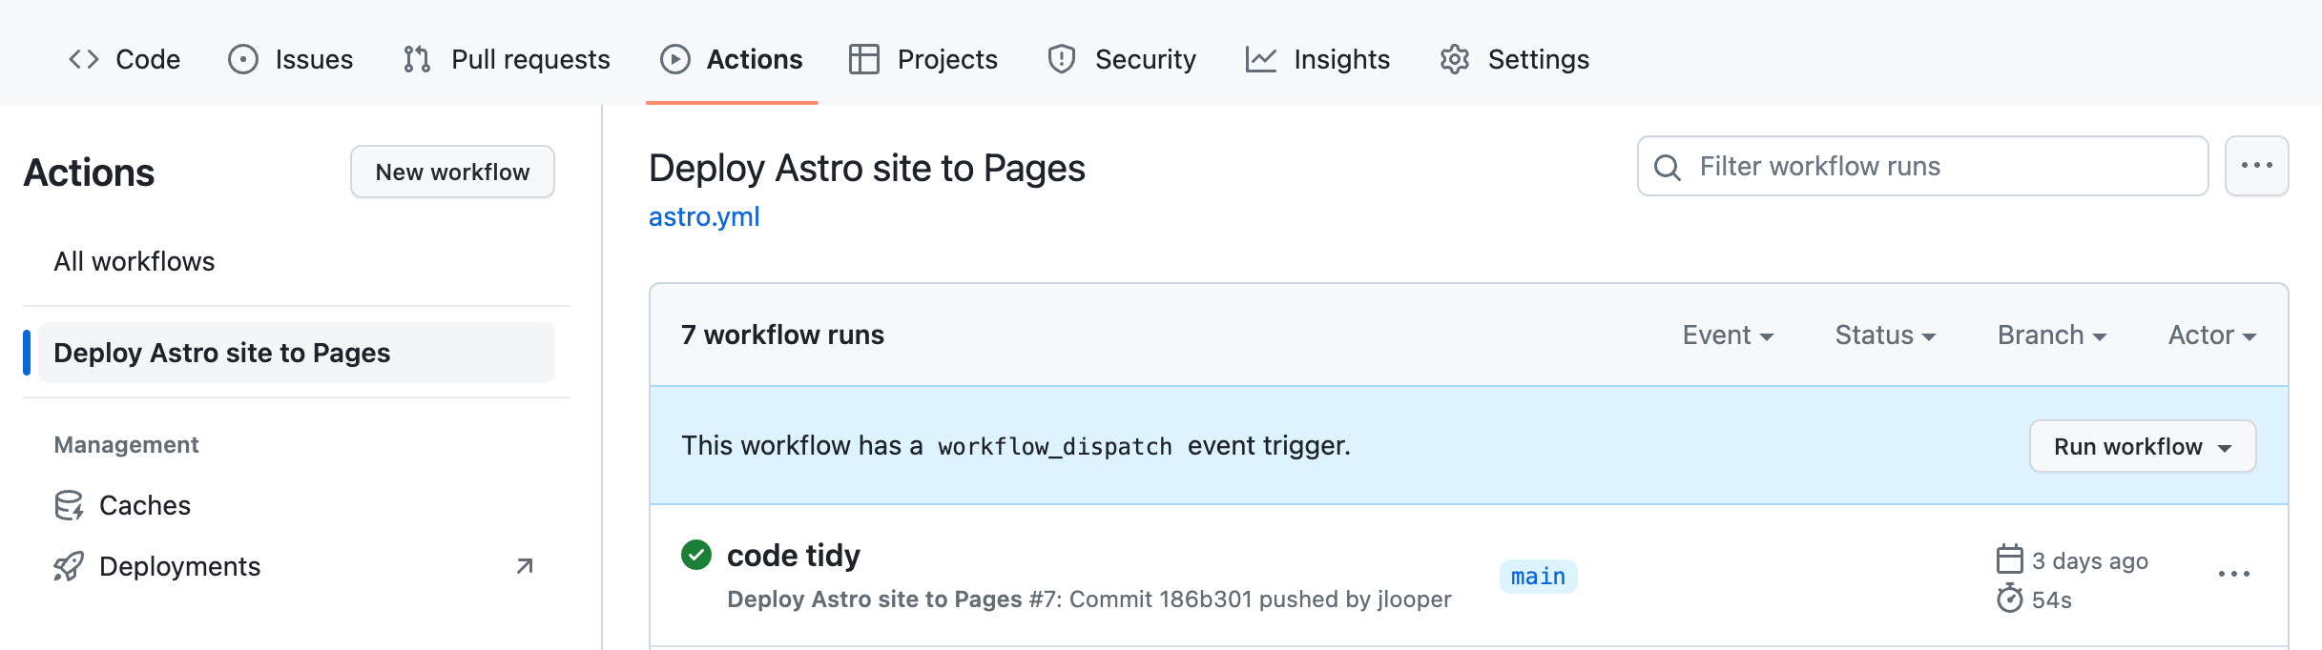Click the 54s duration text
2322x650 pixels.
point(2051,600)
